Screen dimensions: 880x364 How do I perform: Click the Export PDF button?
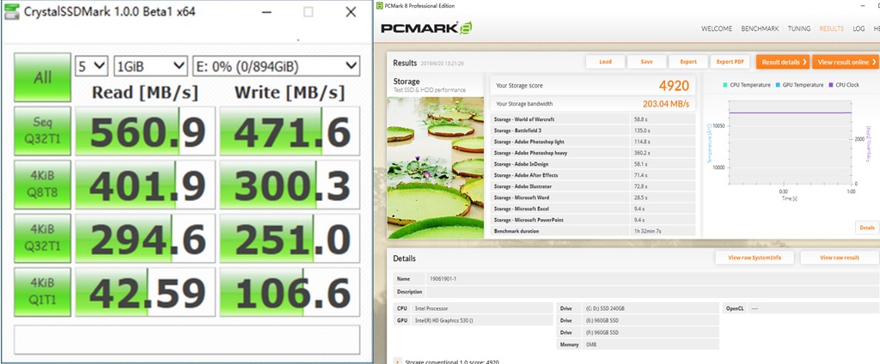730,62
